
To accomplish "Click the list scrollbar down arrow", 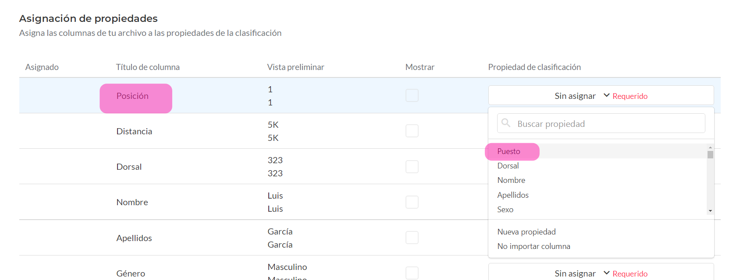I will (x=710, y=211).
